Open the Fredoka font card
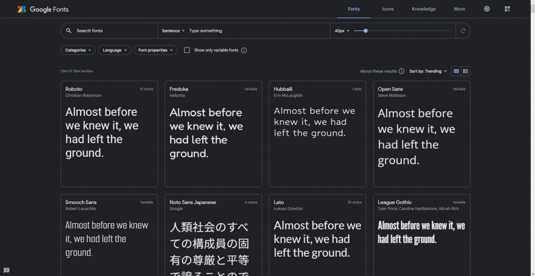The height and width of the screenshot is (276, 535). (x=213, y=134)
